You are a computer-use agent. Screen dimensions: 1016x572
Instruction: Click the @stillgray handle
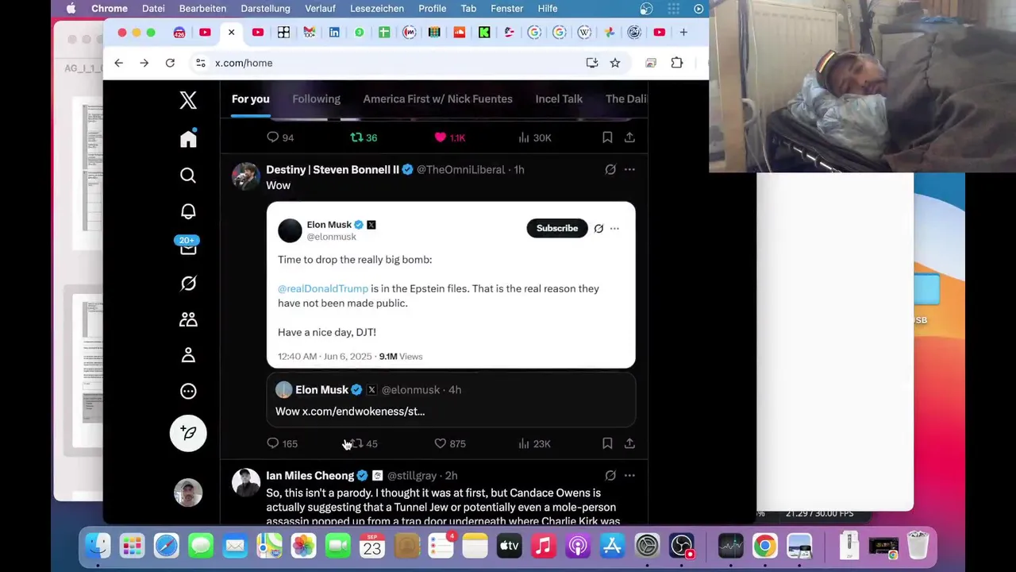tap(412, 475)
